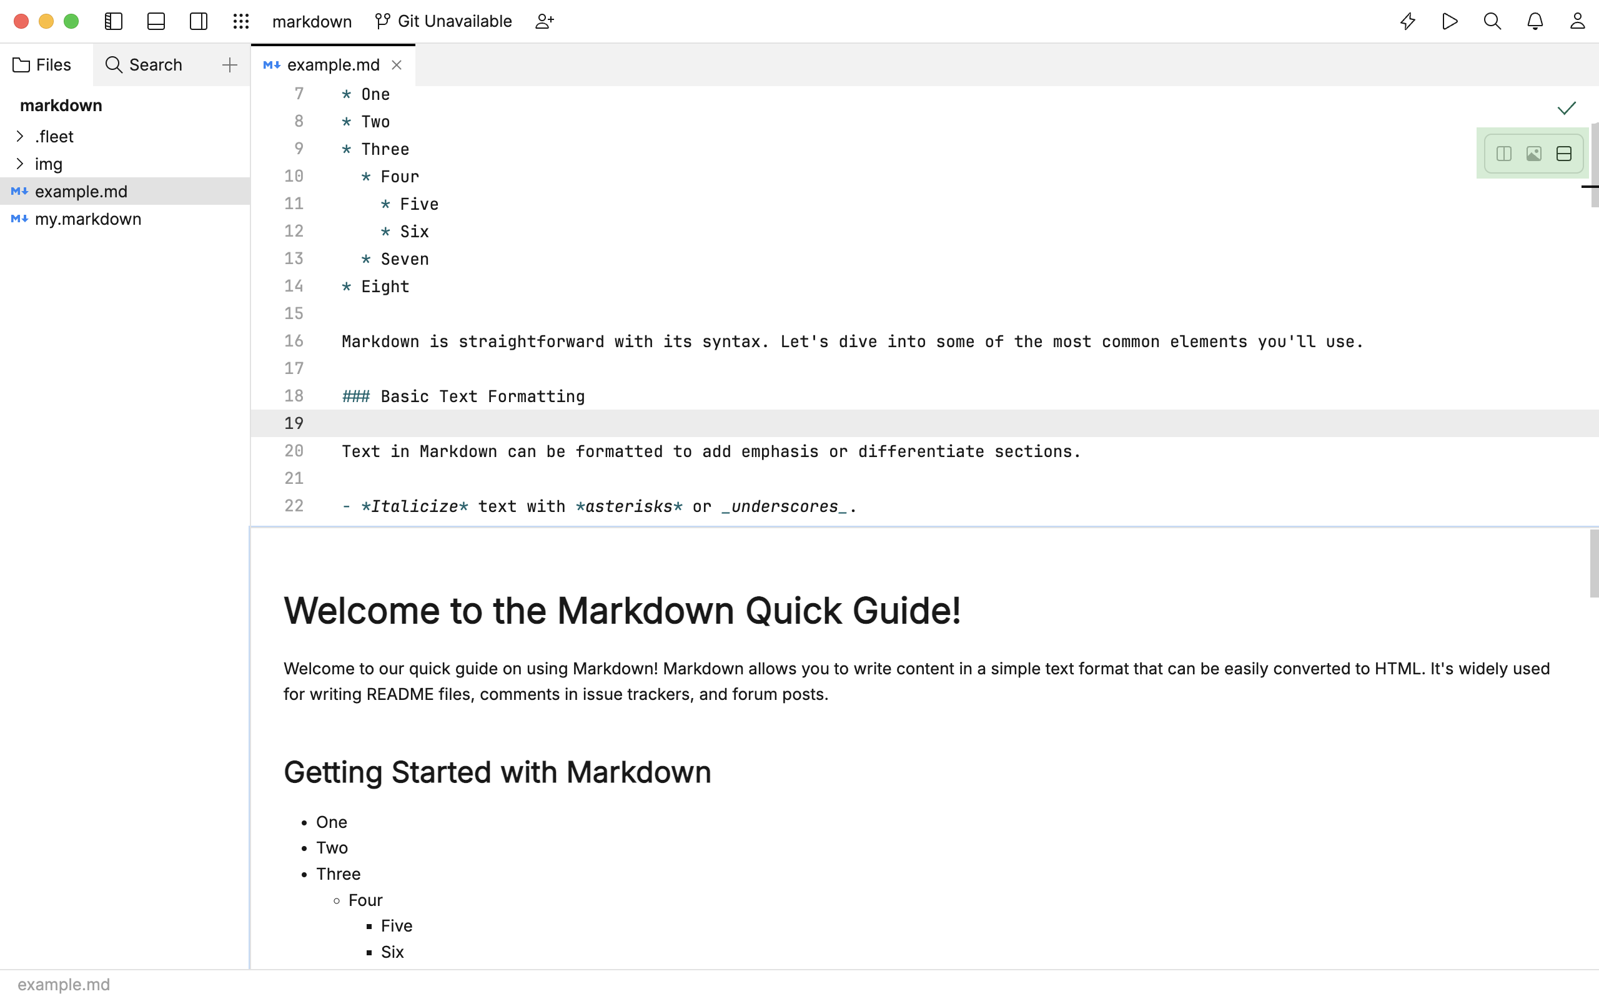
Task: Click the split editor layout icon
Action: pos(1503,154)
